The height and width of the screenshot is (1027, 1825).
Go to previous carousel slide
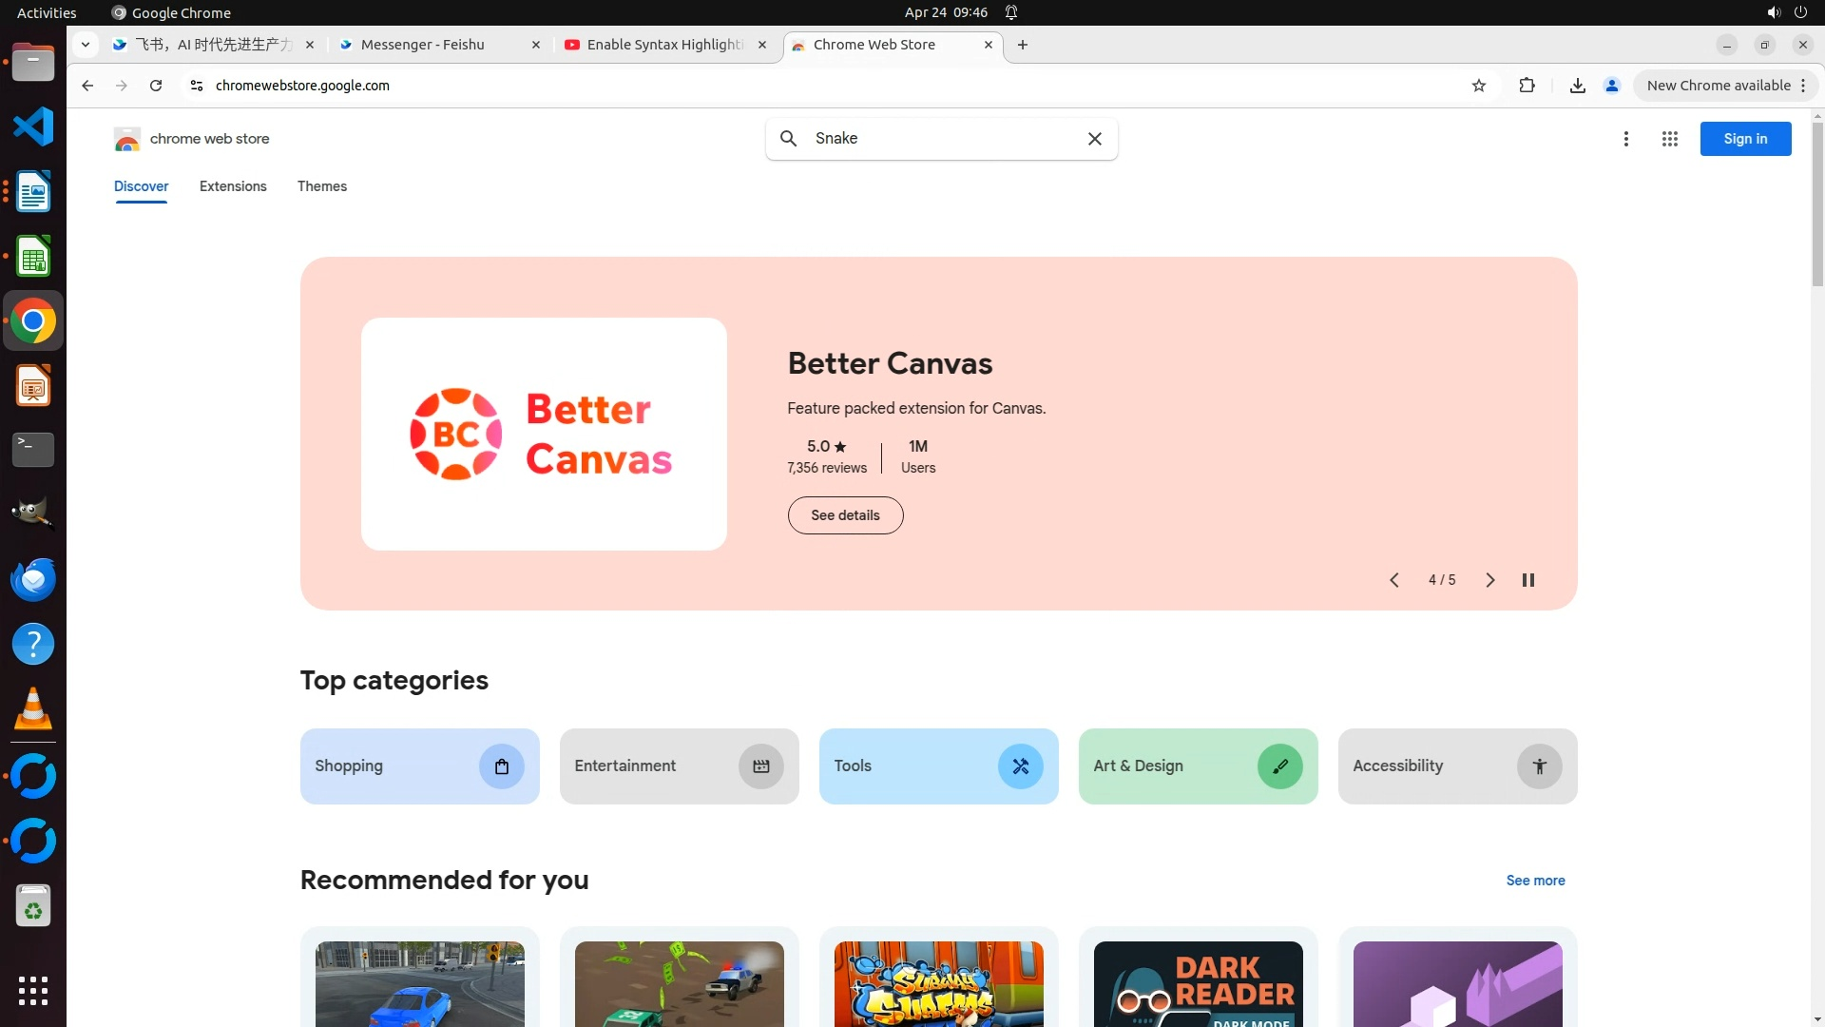click(1393, 580)
